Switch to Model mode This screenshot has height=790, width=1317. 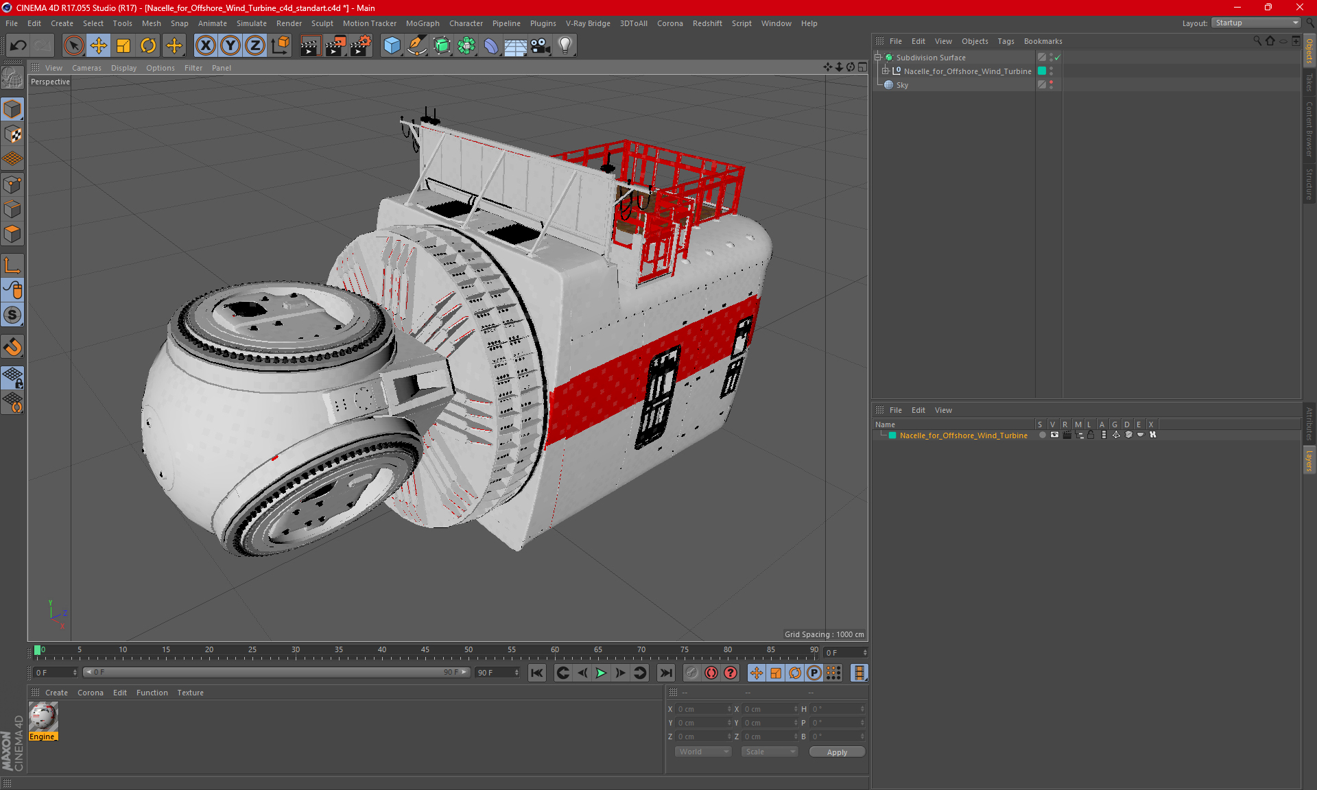click(12, 110)
